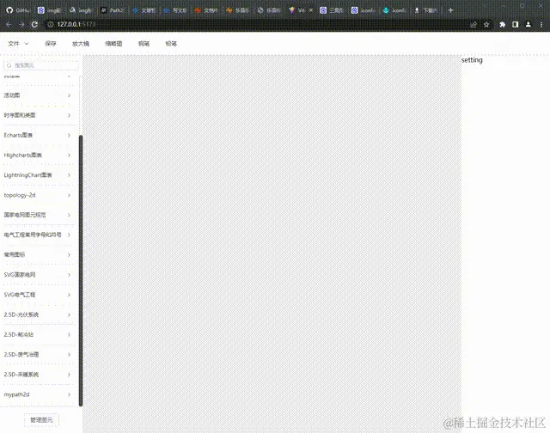Image resolution: width=550 pixels, height=433 pixels.
Task: Open the 2.5D-废气治理 category row
Action: [x=38, y=355]
